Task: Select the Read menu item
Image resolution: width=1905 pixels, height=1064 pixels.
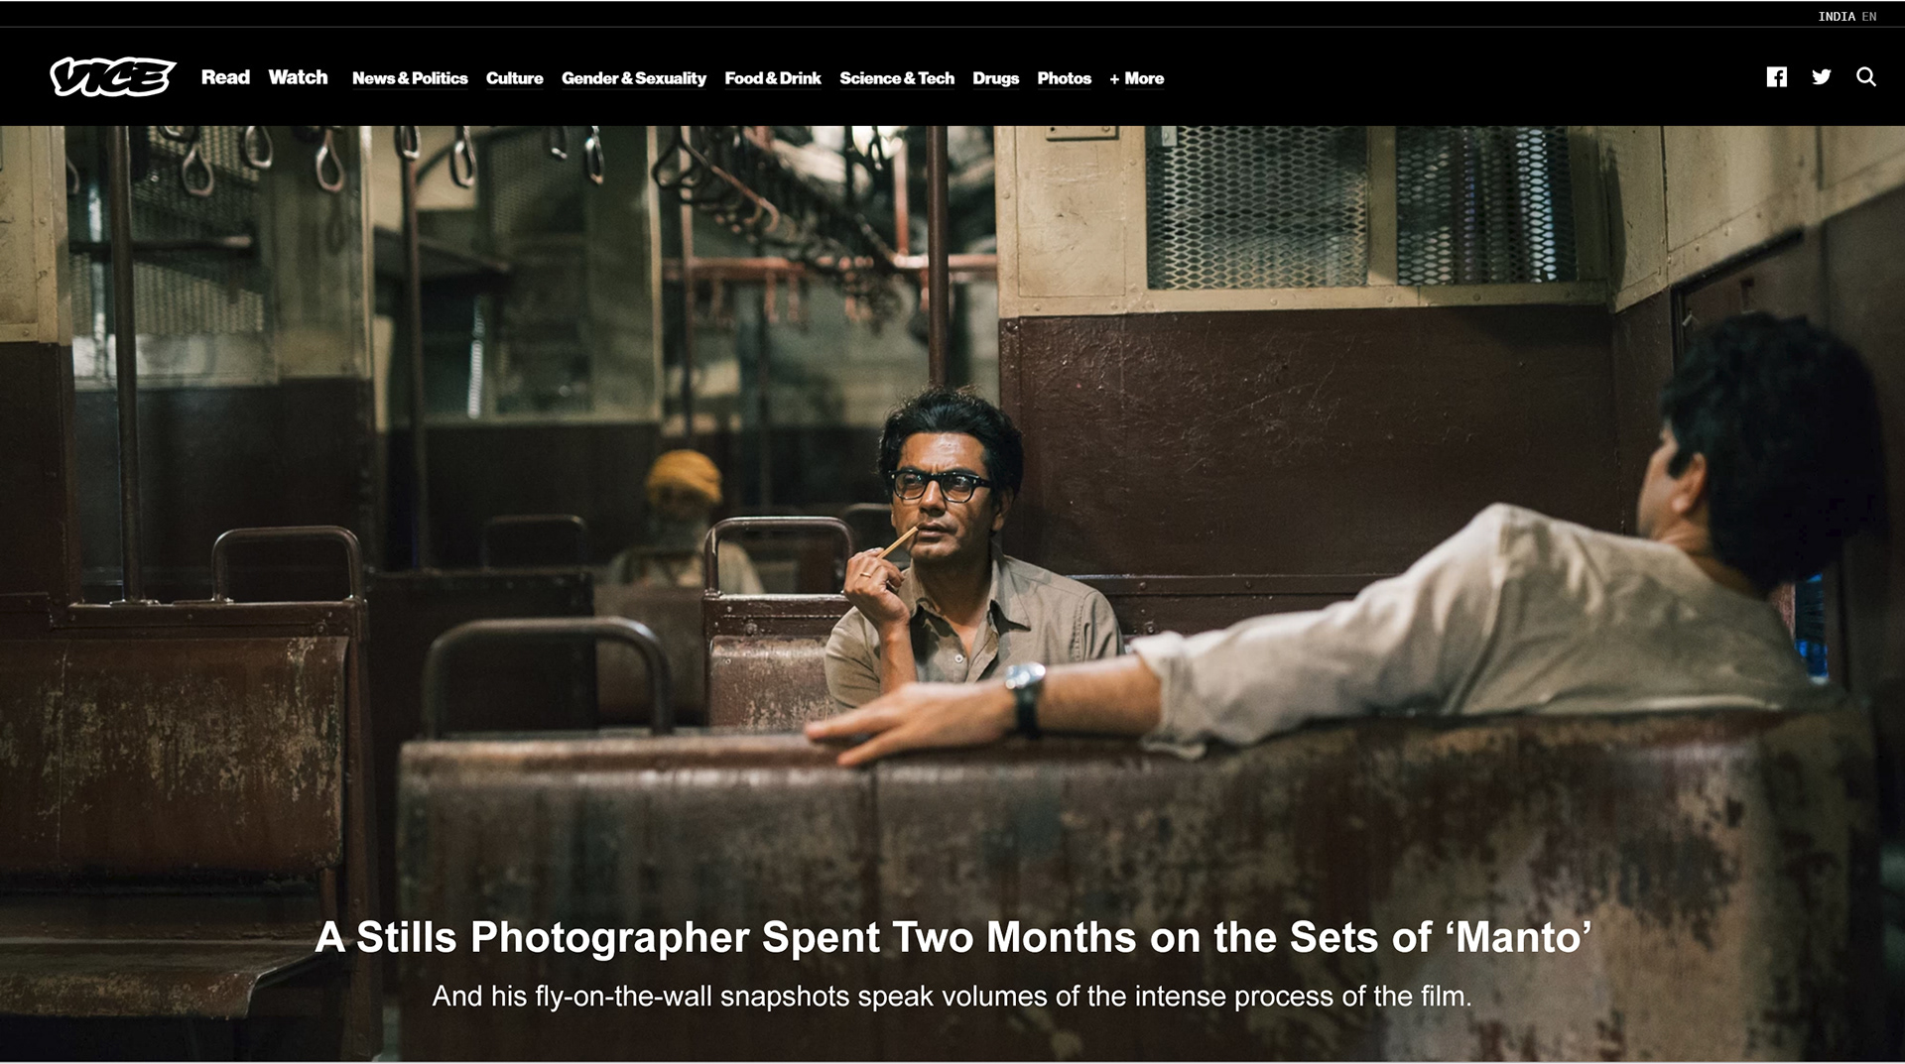Action: tap(225, 77)
